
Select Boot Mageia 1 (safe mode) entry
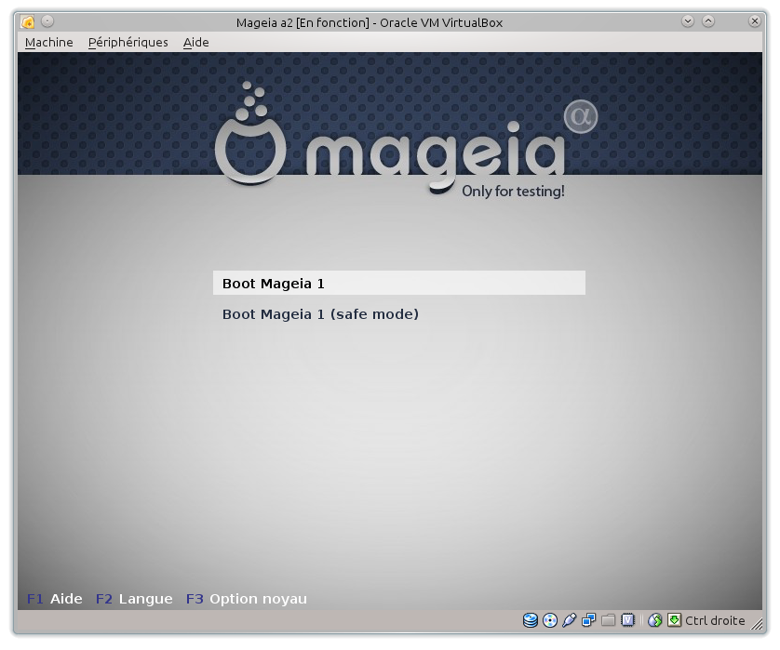(320, 314)
